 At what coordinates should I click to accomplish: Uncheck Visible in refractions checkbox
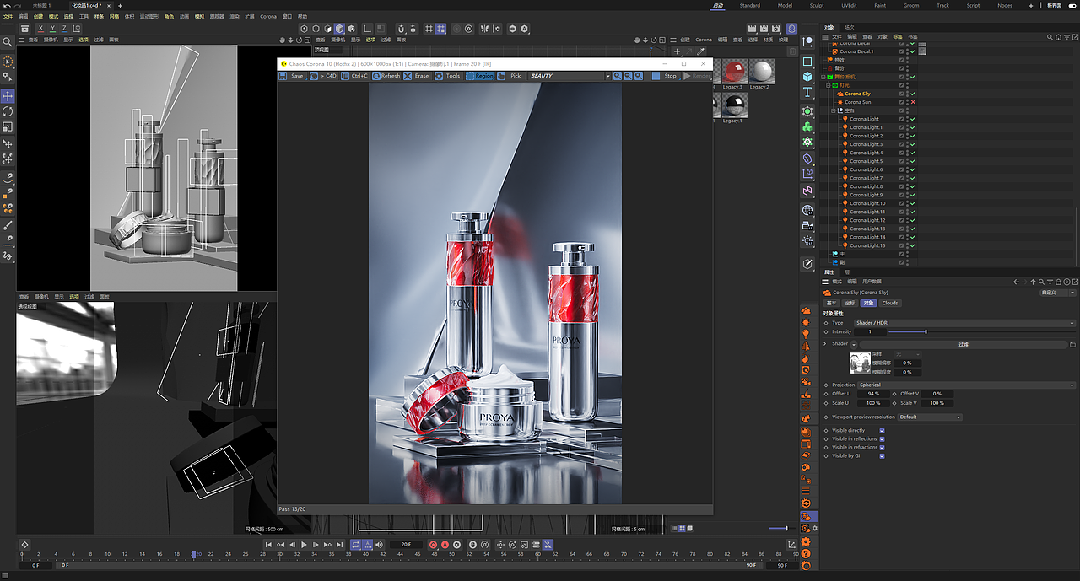point(882,448)
